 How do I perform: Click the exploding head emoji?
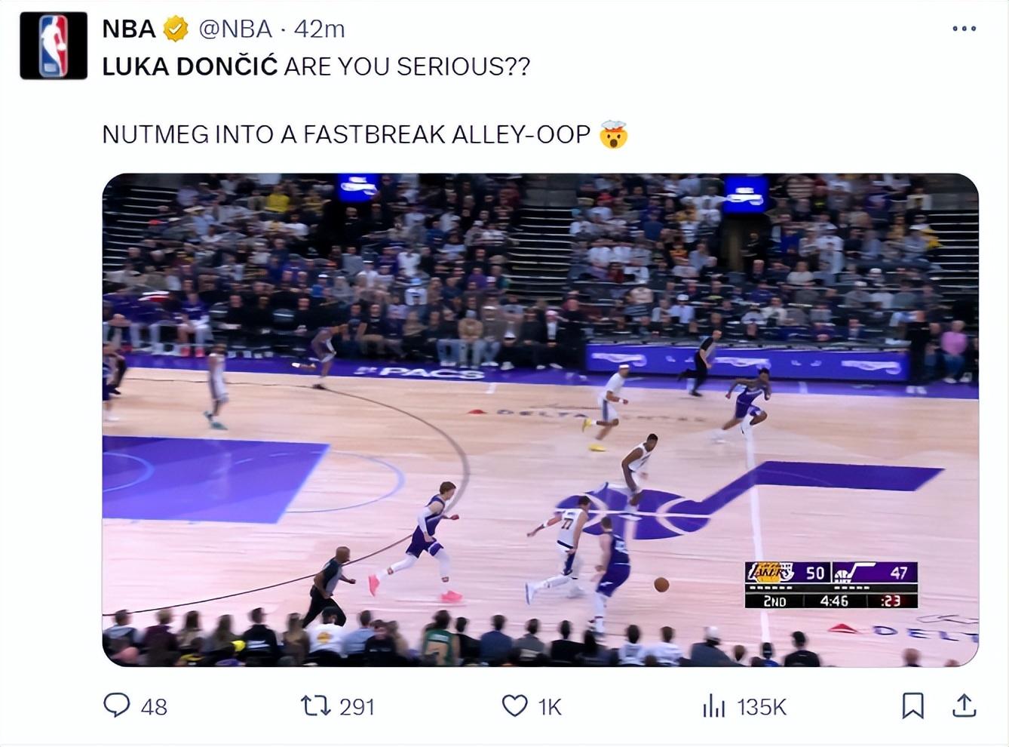coord(614,135)
